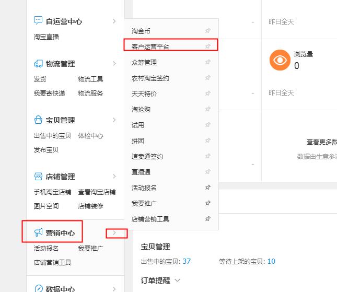Click the 出售中的宝贝 count 37

pos(187,261)
